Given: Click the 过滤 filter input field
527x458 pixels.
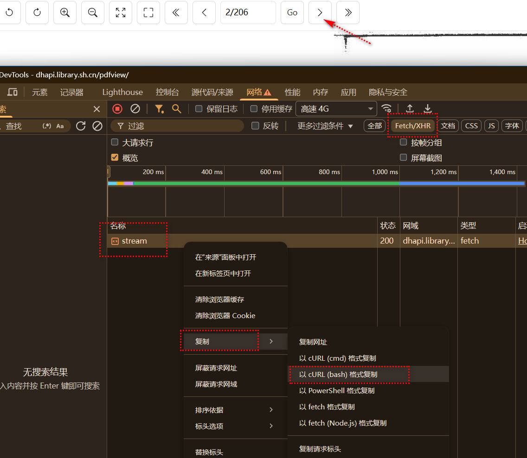Looking at the screenshot, I should click(x=181, y=126).
